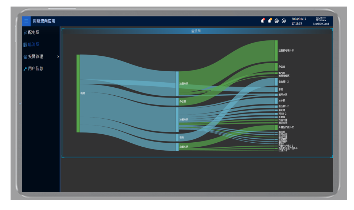The width and height of the screenshot is (354, 210).
Task: Open the user account icon
Action: pos(284,21)
